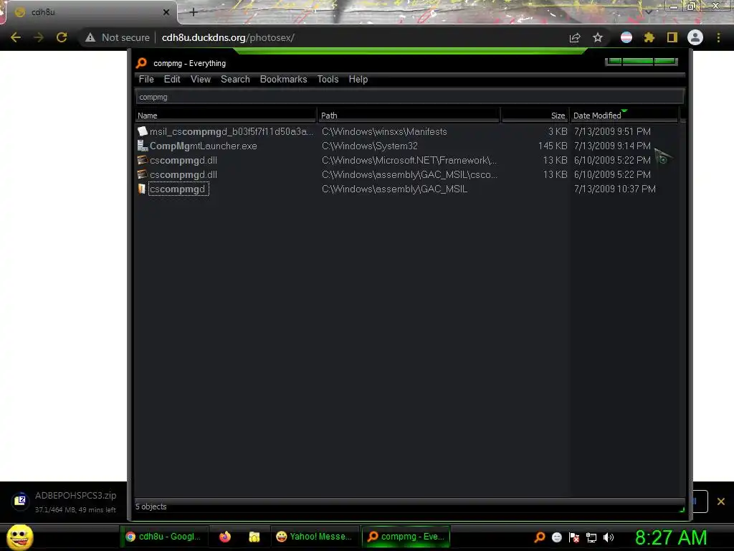Click the Action Center flag tray icon
This screenshot has height=551, width=734.
point(574,537)
